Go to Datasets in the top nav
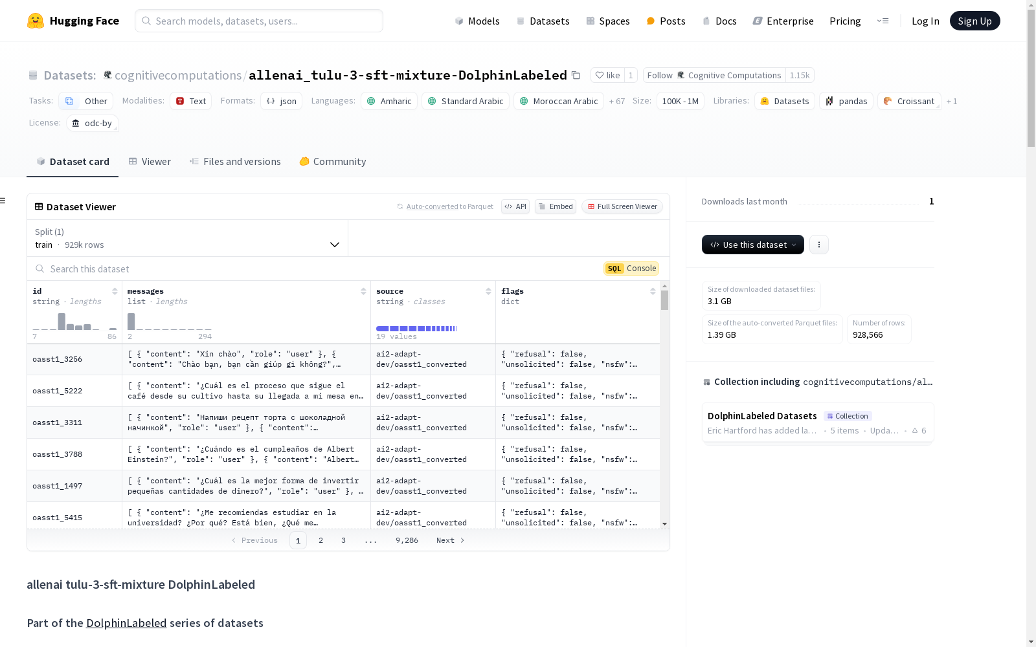Viewport: 1036px width, 647px height. 543,21
